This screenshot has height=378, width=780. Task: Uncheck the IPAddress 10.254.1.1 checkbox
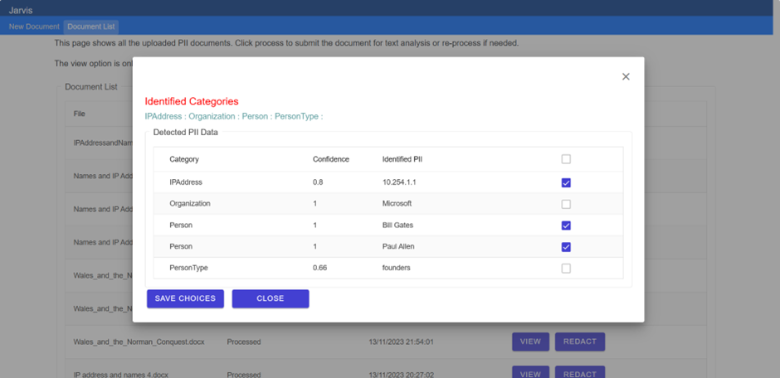point(566,182)
